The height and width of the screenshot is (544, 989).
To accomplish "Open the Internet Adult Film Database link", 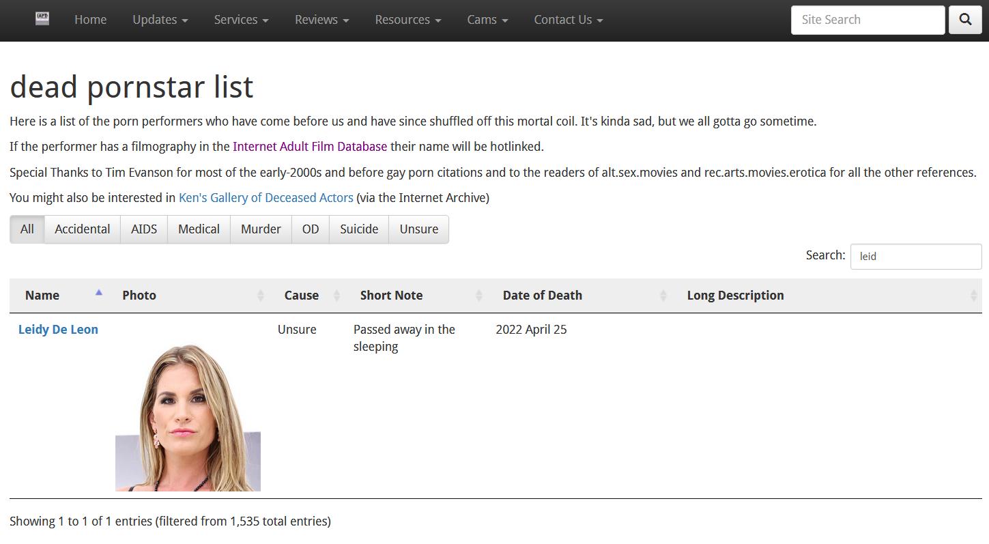I will pyautogui.click(x=309, y=147).
